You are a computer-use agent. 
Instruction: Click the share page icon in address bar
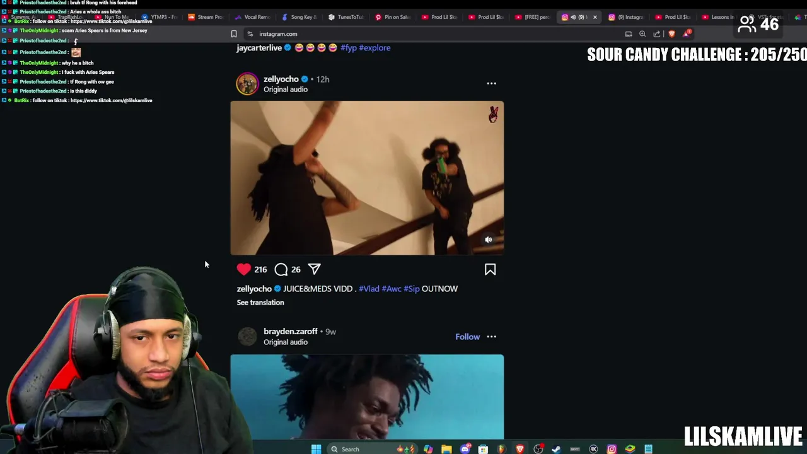click(x=657, y=34)
